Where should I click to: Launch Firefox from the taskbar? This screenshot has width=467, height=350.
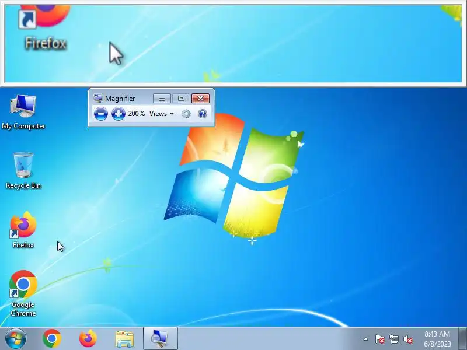[88, 339]
